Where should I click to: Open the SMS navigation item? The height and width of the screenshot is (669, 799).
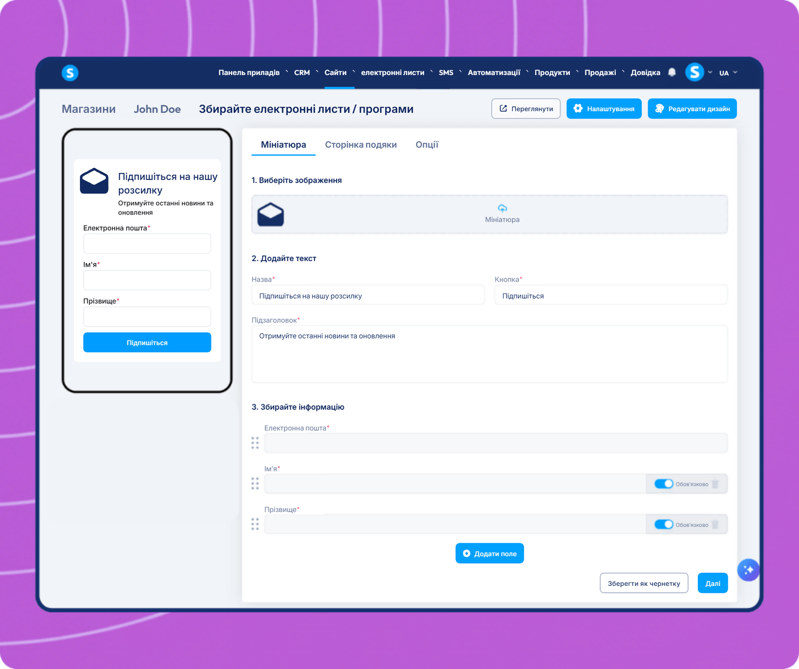tap(446, 72)
